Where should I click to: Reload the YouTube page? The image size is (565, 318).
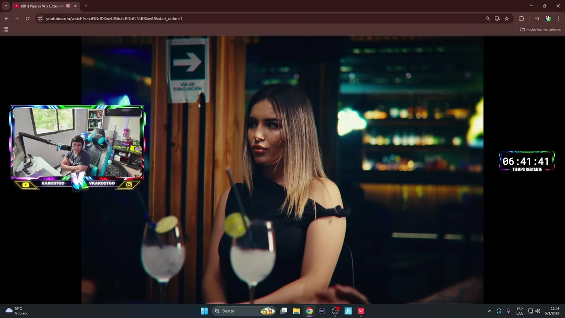(27, 19)
